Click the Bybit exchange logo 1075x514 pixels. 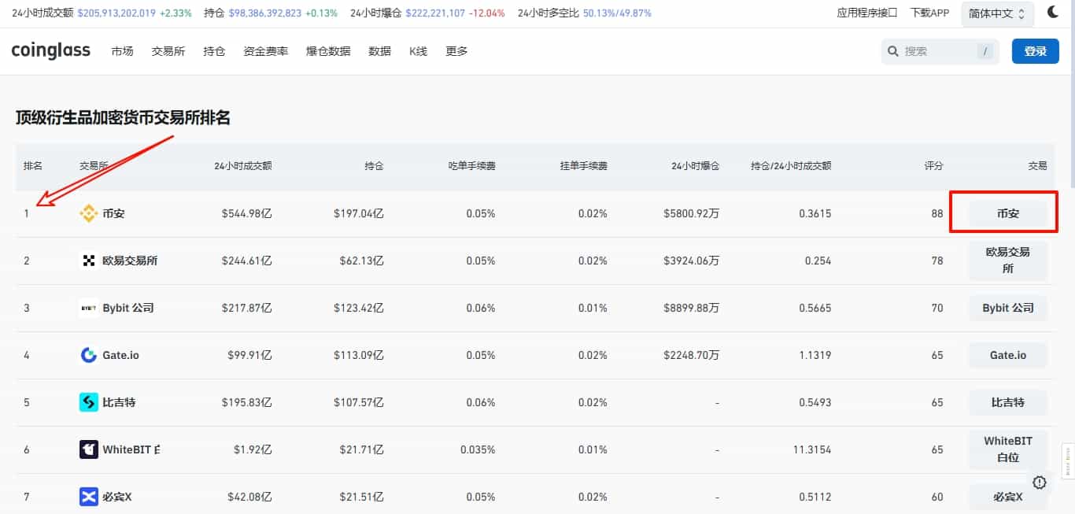88,307
